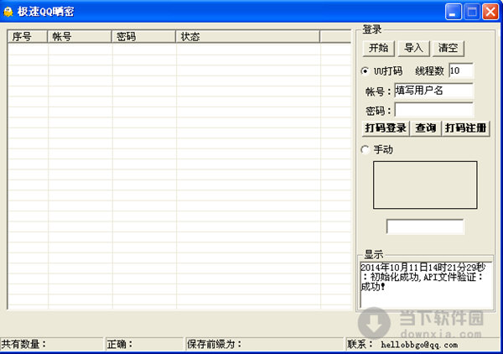Click the 打码登录 button
Screen dimensions: 503x354
386,128
